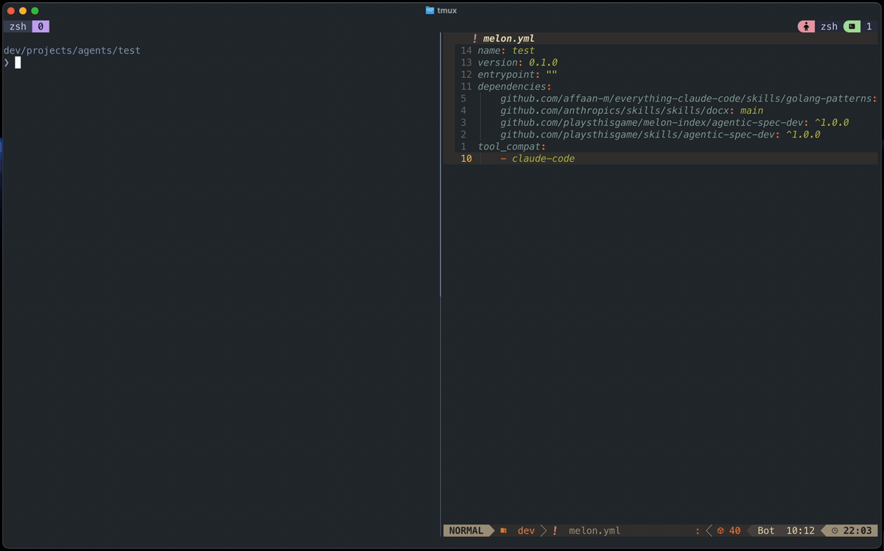Click the Bot position indicator
This screenshot has height=551, width=884.
[766, 530]
